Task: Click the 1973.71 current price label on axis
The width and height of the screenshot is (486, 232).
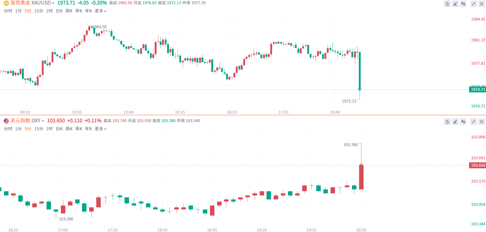Action: click(478, 90)
